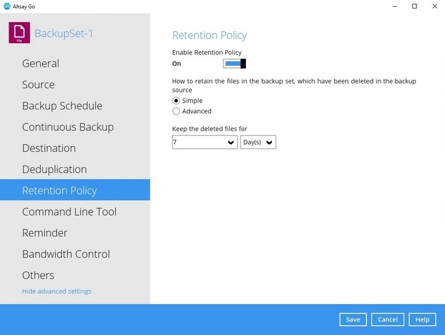Image resolution: width=445 pixels, height=335 pixels.
Task: Select the Advanced retention option
Action: point(176,111)
